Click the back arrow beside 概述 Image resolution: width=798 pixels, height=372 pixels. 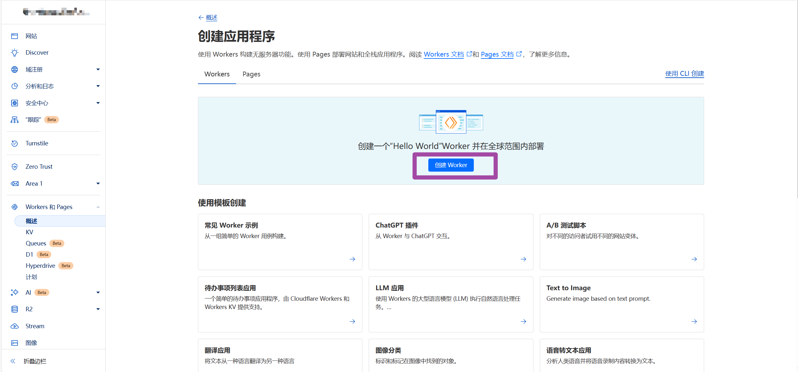pyautogui.click(x=201, y=18)
